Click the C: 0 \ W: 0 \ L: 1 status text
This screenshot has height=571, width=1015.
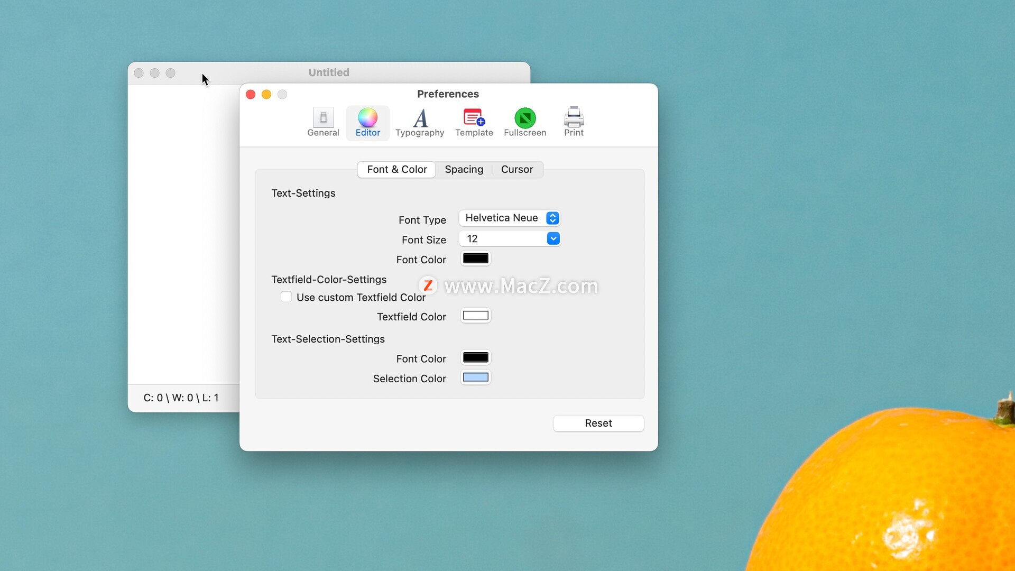tap(181, 398)
